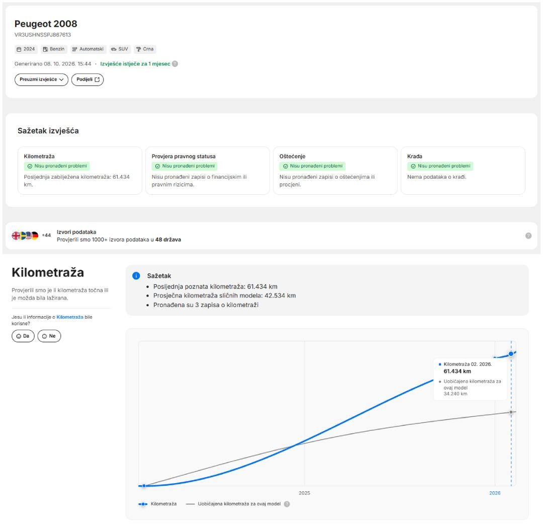
Task: Click the blue data point for 02. 2026.
Action: (511, 354)
